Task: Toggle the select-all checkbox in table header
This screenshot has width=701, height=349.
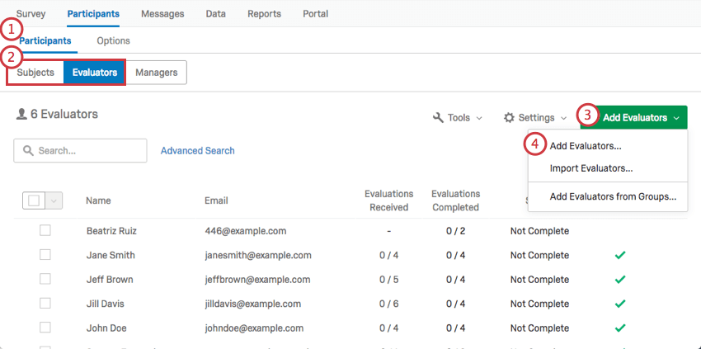Action: (x=34, y=200)
